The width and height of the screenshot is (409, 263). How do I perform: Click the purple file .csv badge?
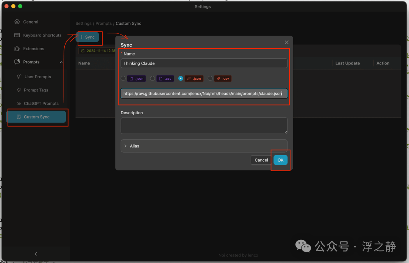165,79
